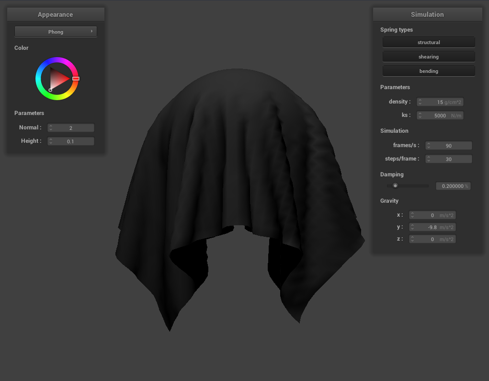
Task: Click the frames/s stepper arrows
Action: click(x=429, y=146)
